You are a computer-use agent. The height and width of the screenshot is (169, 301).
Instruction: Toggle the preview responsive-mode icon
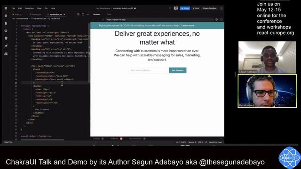tap(216, 20)
